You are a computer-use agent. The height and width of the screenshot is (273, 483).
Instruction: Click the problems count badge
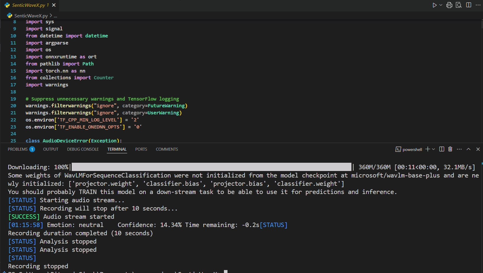[32, 149]
